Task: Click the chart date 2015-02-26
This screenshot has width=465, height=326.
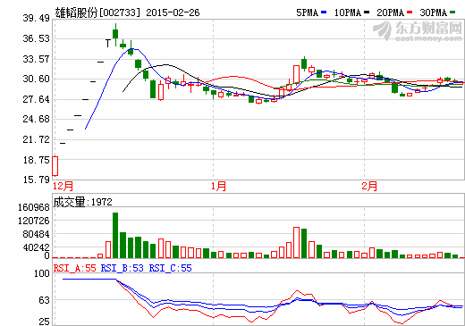Action: [x=173, y=13]
